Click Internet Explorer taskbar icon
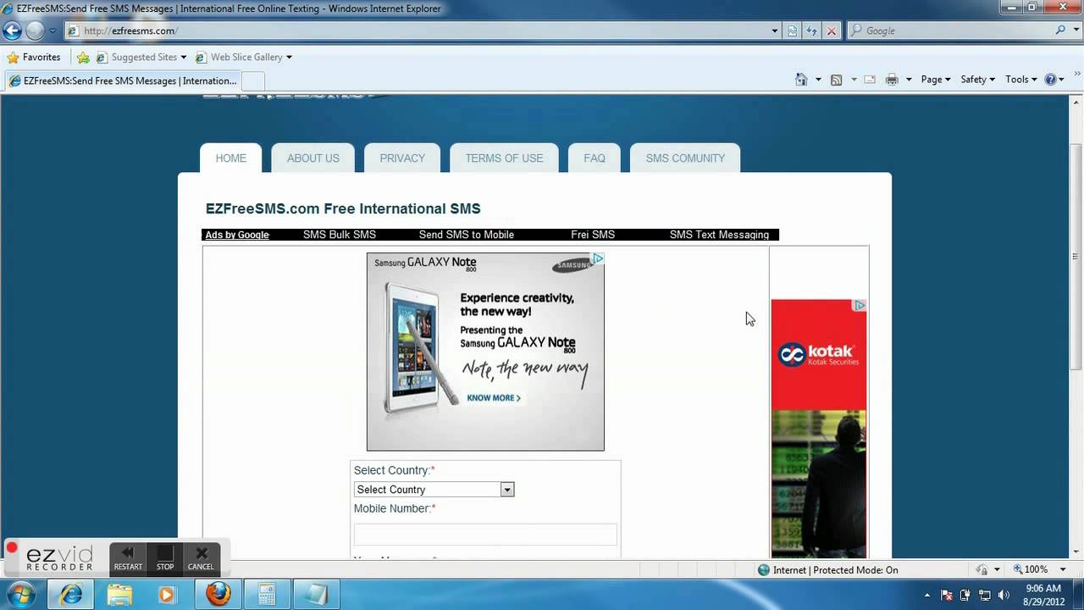1084x610 pixels. [71, 595]
